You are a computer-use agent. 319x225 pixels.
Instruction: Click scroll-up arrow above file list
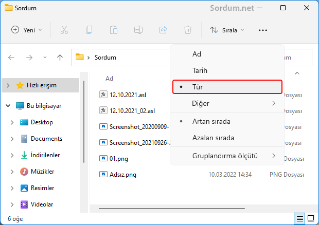point(297,73)
